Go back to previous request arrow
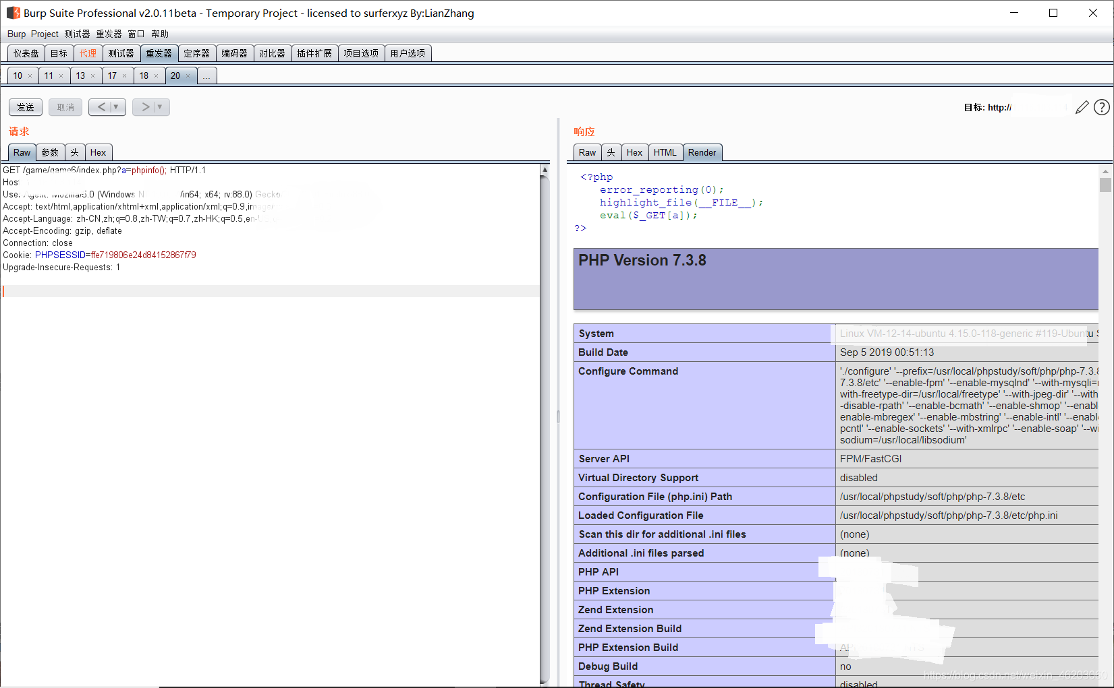Screen dimensions: 1114x688 101,107
